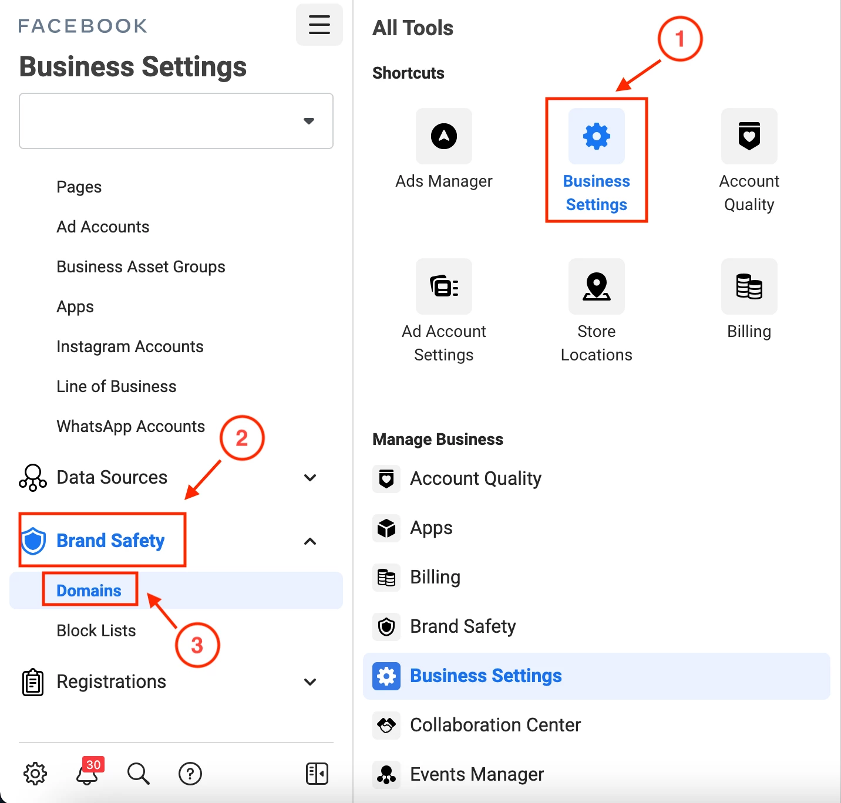Click the Business Settings gear shortcut

click(x=597, y=136)
